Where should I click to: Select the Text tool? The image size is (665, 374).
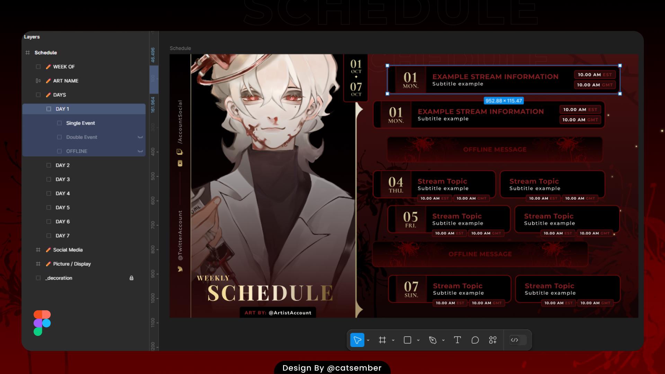click(457, 340)
